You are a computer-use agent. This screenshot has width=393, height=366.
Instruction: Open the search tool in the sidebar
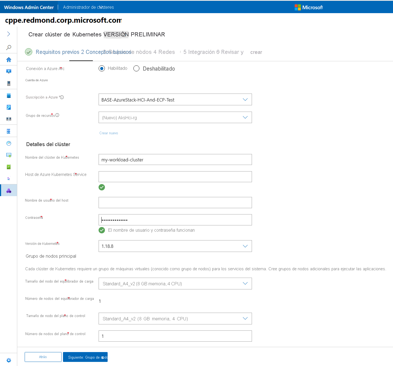[8, 48]
